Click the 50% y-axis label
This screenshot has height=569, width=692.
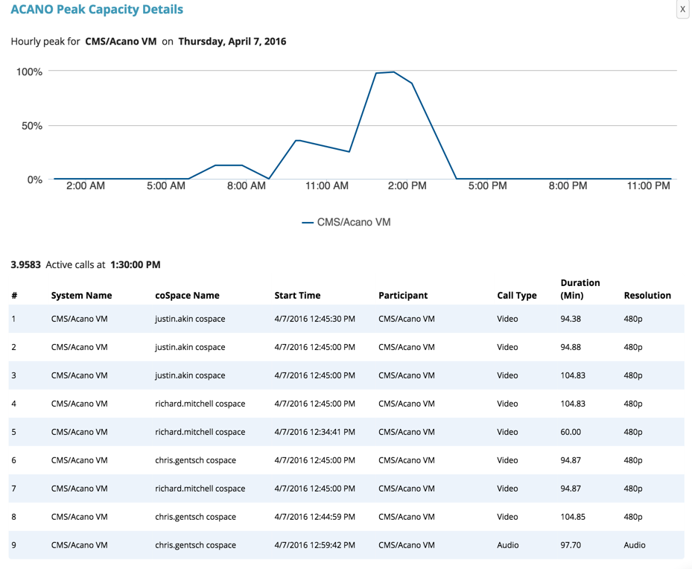(x=32, y=126)
